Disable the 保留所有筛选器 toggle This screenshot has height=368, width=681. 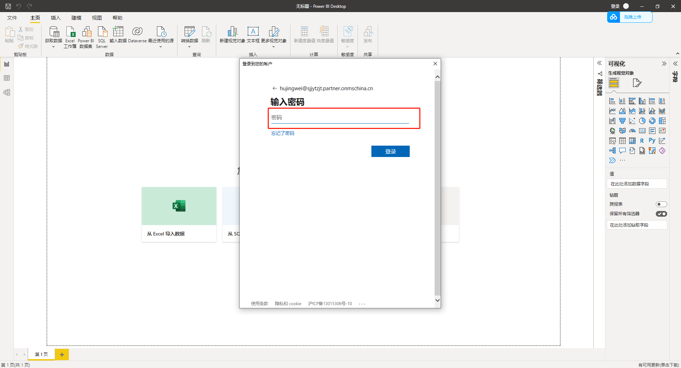pos(661,213)
